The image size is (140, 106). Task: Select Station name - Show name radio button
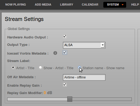[x=79, y=67]
